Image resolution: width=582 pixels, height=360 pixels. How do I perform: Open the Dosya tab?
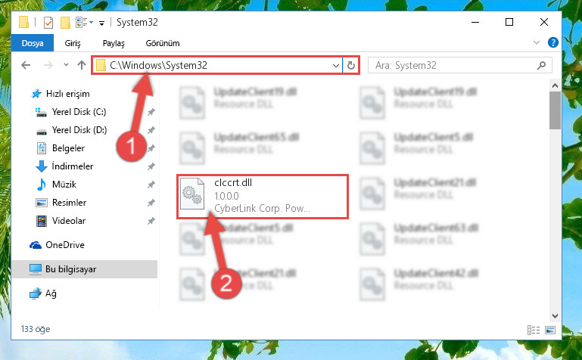(33, 43)
